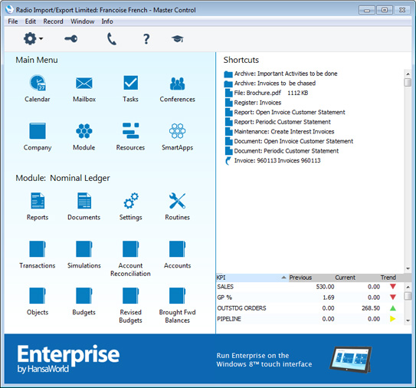This screenshot has height=388, width=416.
Task: Open the Budgets register
Action: pyautogui.click(x=84, y=295)
